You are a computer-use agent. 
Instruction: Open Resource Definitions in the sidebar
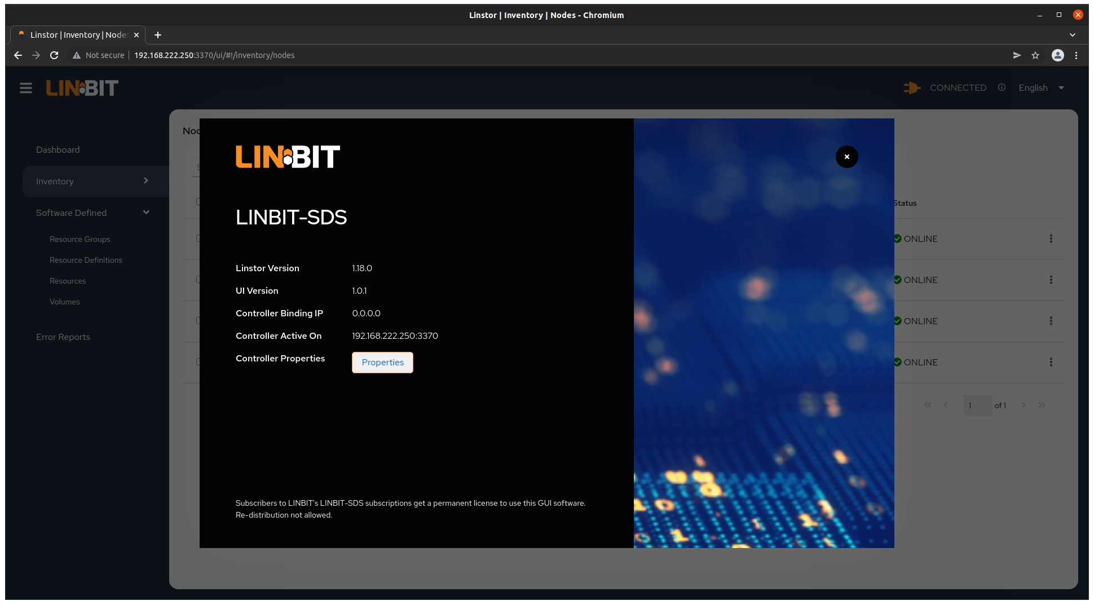(86, 260)
